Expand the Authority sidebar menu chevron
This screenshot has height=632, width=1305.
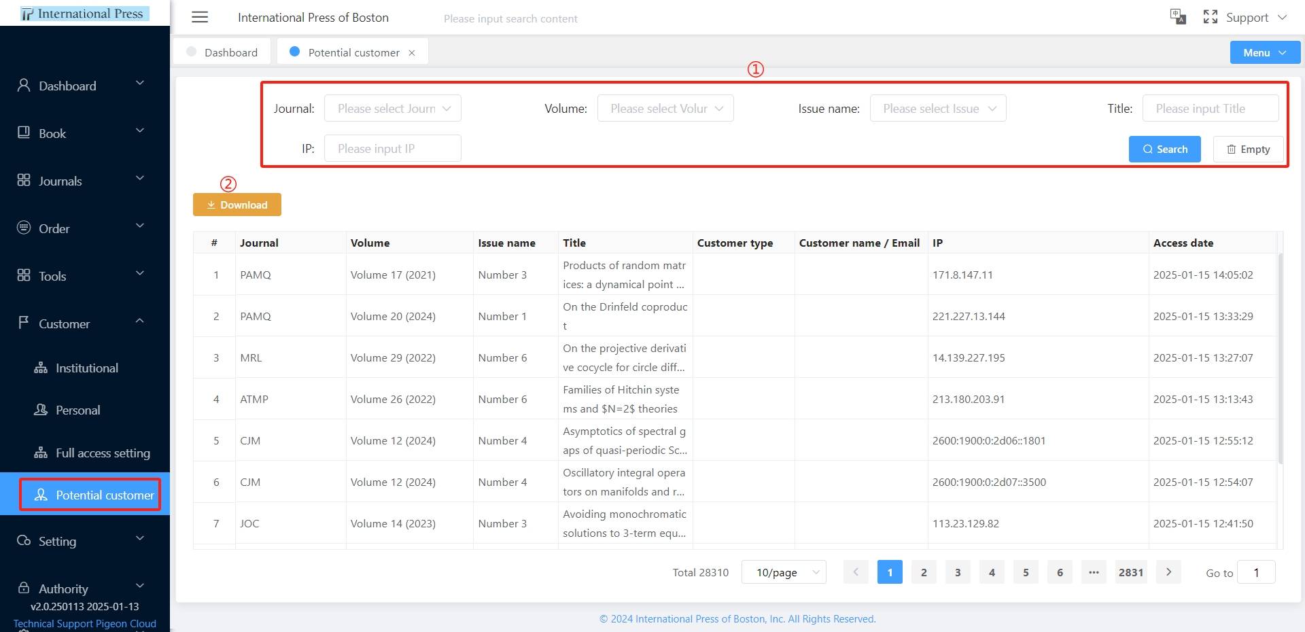coord(140,586)
